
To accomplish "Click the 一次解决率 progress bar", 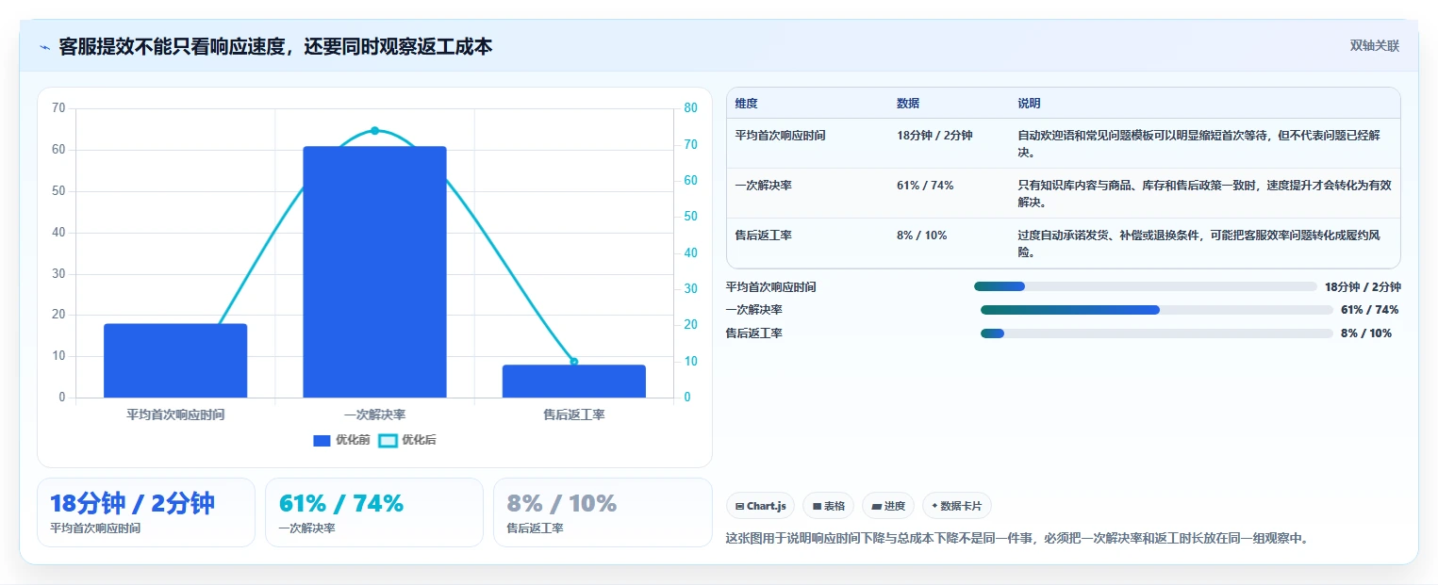I will (x=1157, y=310).
